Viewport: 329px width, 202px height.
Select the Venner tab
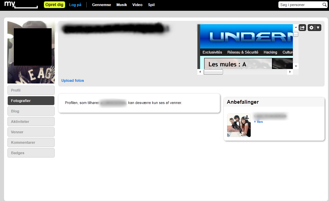tap(31, 132)
